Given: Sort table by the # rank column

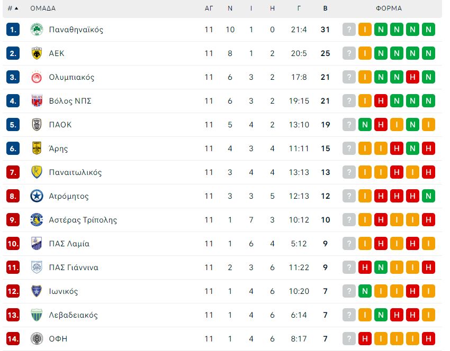Looking at the screenshot, I should click(13, 8).
